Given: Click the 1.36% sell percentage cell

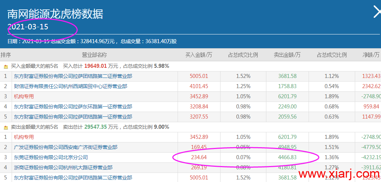Looking at the screenshot, I should click(x=332, y=158).
